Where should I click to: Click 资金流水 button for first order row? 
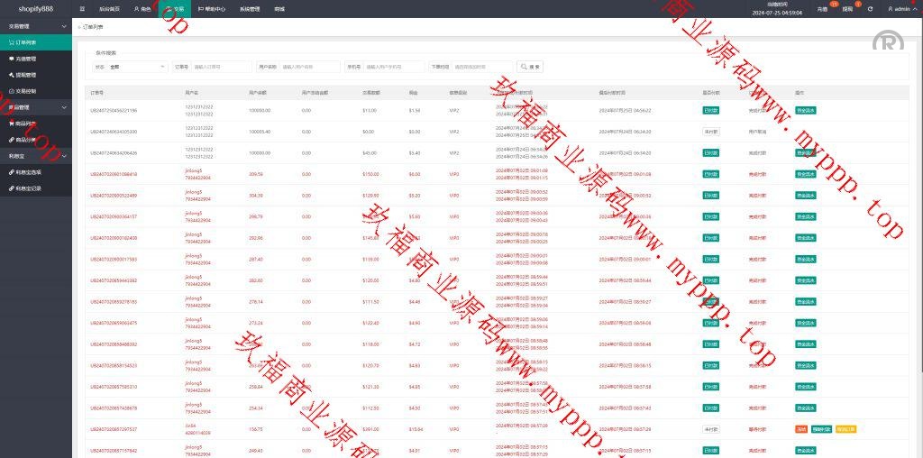click(804, 110)
